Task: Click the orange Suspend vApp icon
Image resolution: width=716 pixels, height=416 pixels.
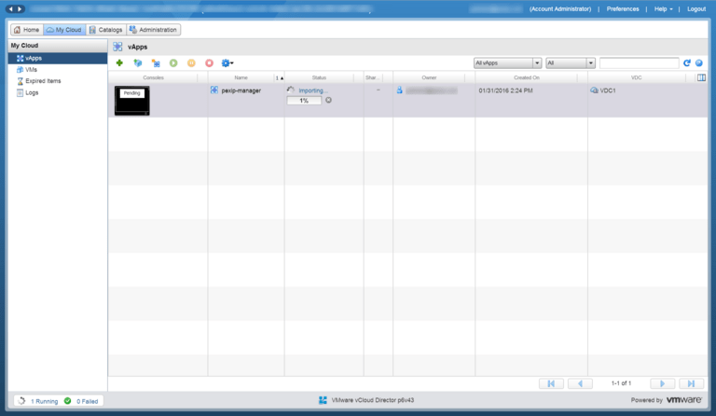Action: [x=191, y=63]
